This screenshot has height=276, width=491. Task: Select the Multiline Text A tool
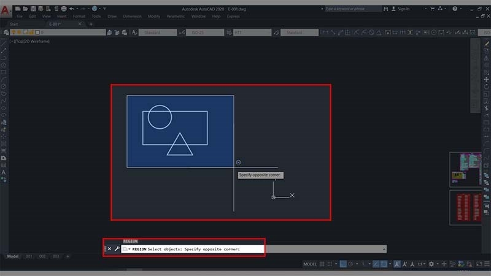(x=4, y=172)
